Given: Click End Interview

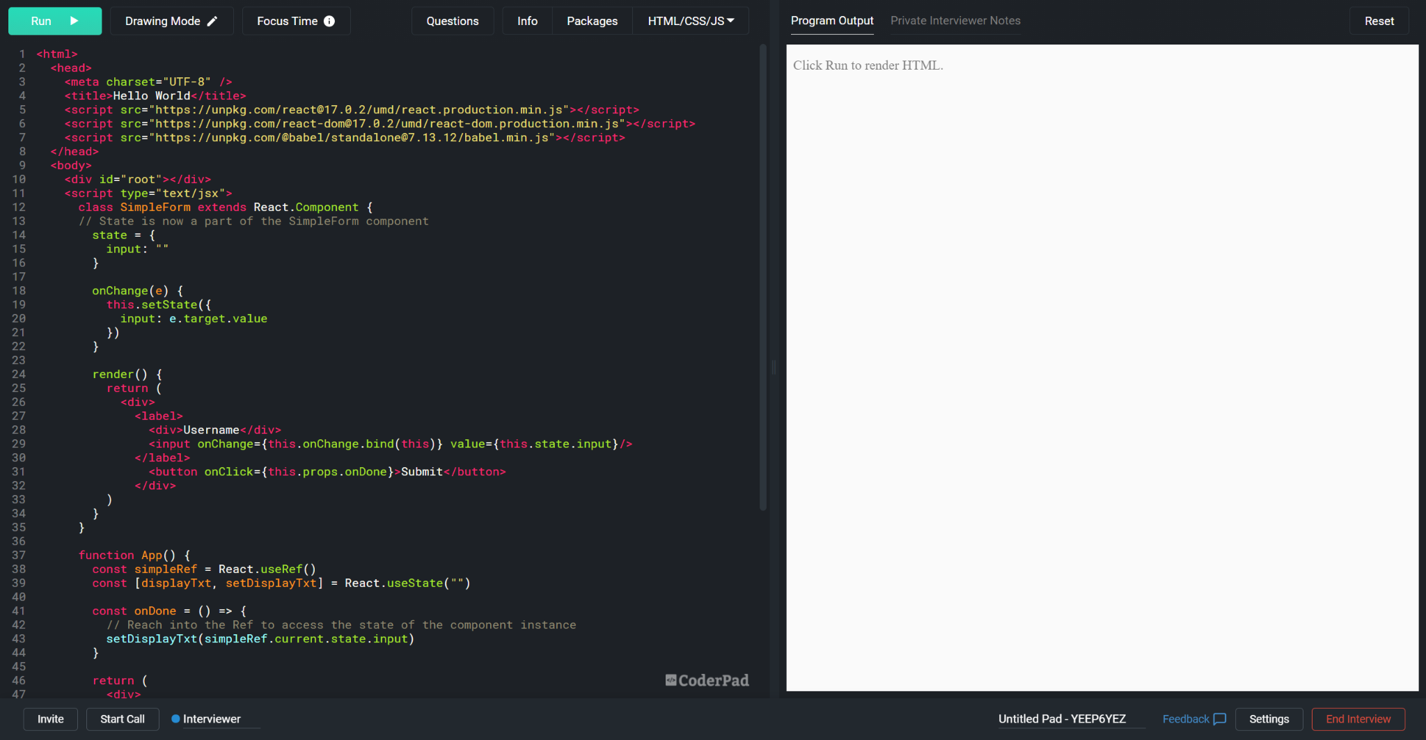Looking at the screenshot, I should coord(1358,719).
